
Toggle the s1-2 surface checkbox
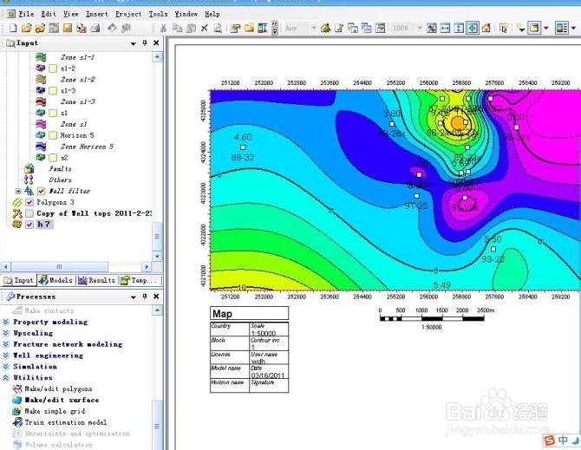[x=53, y=68]
